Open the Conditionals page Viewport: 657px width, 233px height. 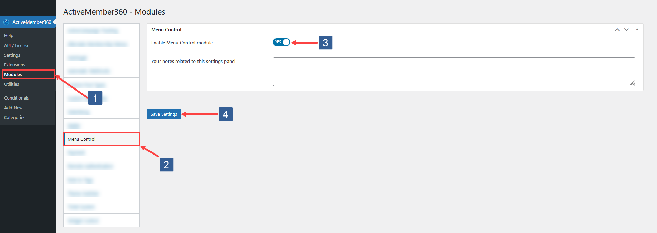[16, 98]
